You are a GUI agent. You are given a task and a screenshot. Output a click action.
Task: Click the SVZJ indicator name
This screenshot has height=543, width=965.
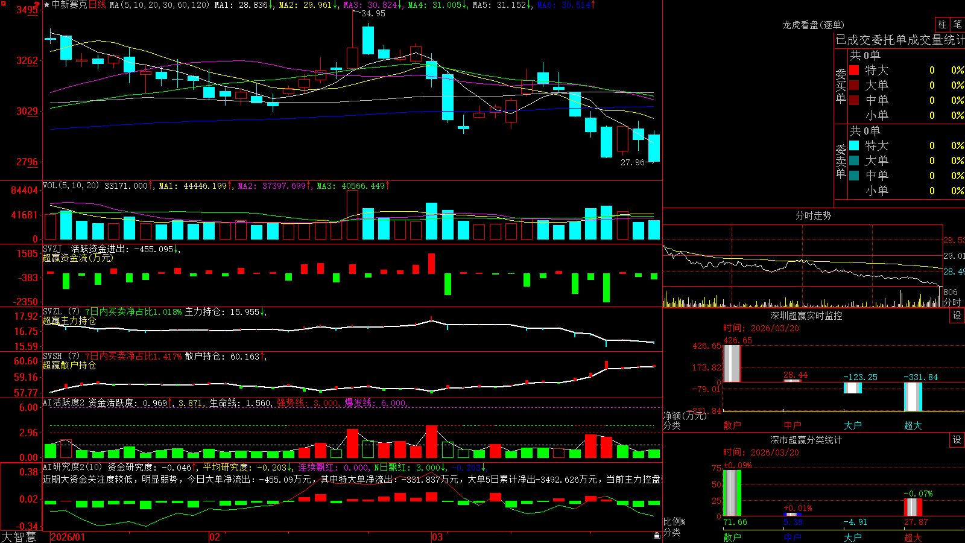click(52, 249)
